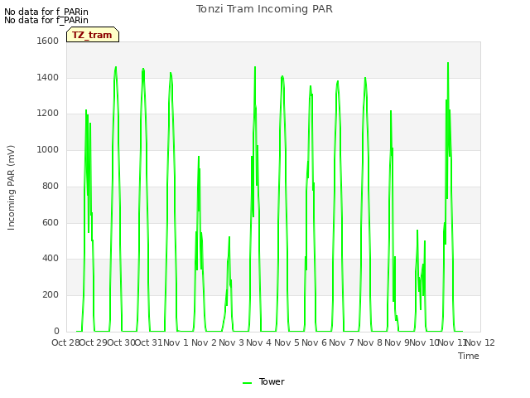Click the Nov 5 x-axis date label

[x=287, y=342]
